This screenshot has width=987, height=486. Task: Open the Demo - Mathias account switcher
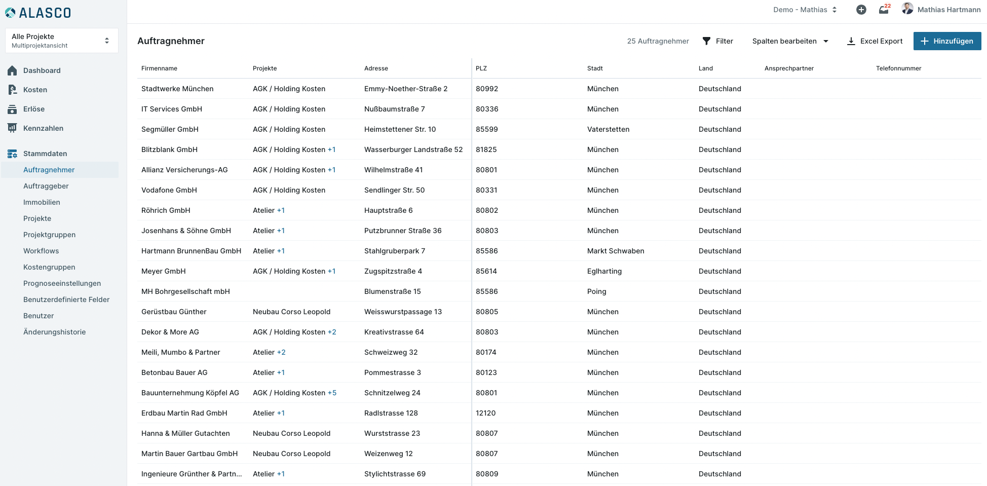[805, 10]
